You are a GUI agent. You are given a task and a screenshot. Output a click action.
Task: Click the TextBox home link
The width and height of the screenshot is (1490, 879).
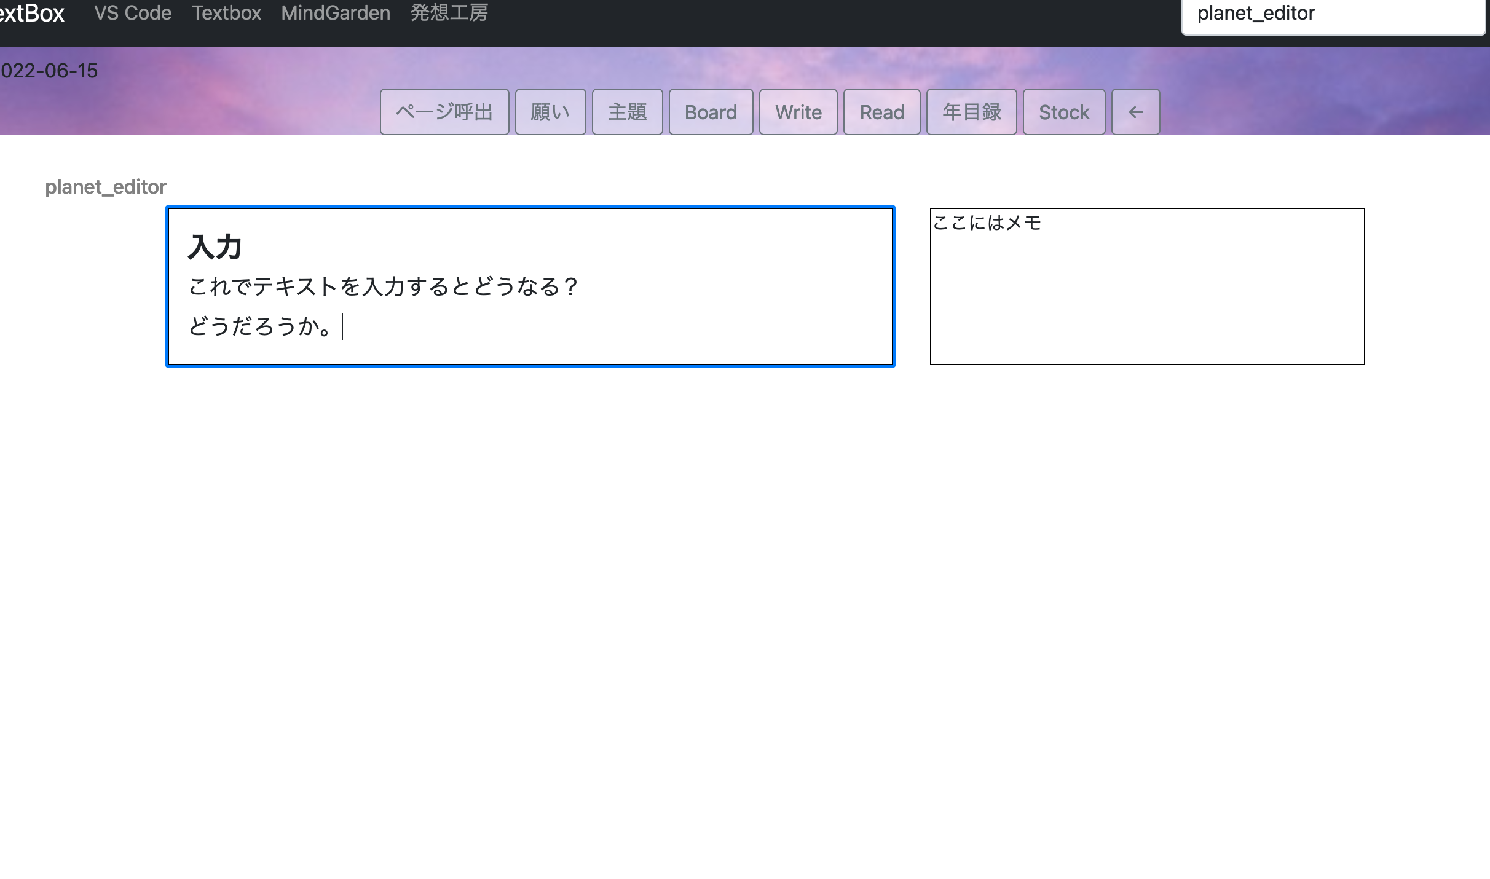click(x=33, y=13)
